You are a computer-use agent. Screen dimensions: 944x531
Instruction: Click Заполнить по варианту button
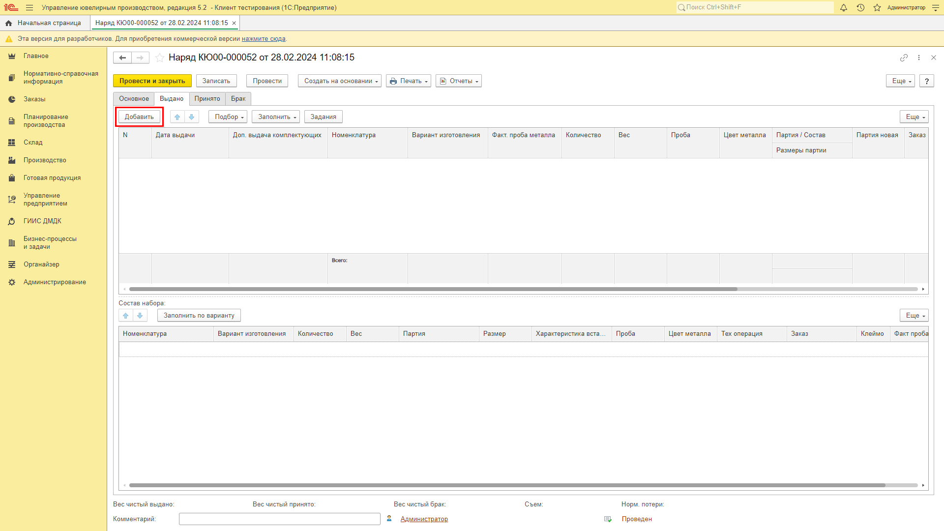click(199, 315)
